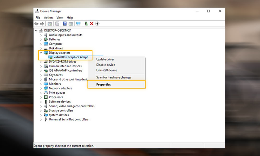Select the Disk drives row
This screenshot has width=260, height=156.
pyautogui.click(x=56, y=48)
